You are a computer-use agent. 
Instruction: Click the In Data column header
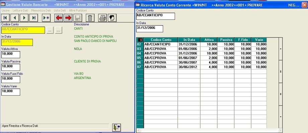pyautogui.click(x=189, y=40)
